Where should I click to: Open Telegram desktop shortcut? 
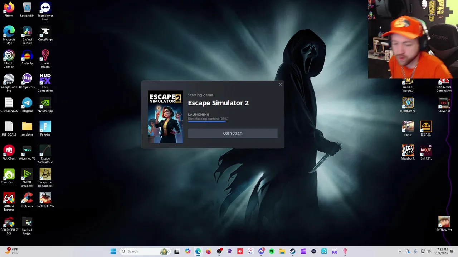coord(27,105)
